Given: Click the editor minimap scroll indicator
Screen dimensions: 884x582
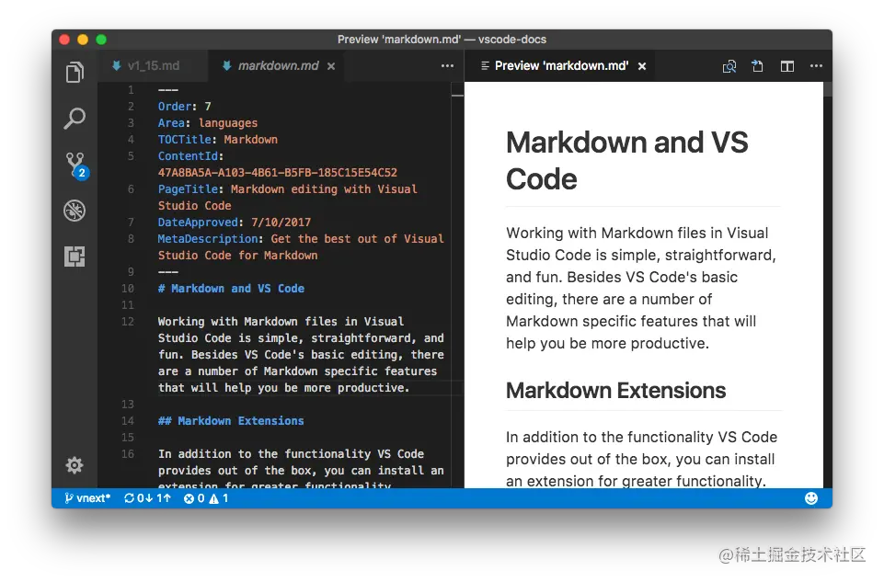Looking at the screenshot, I should coord(457,96).
